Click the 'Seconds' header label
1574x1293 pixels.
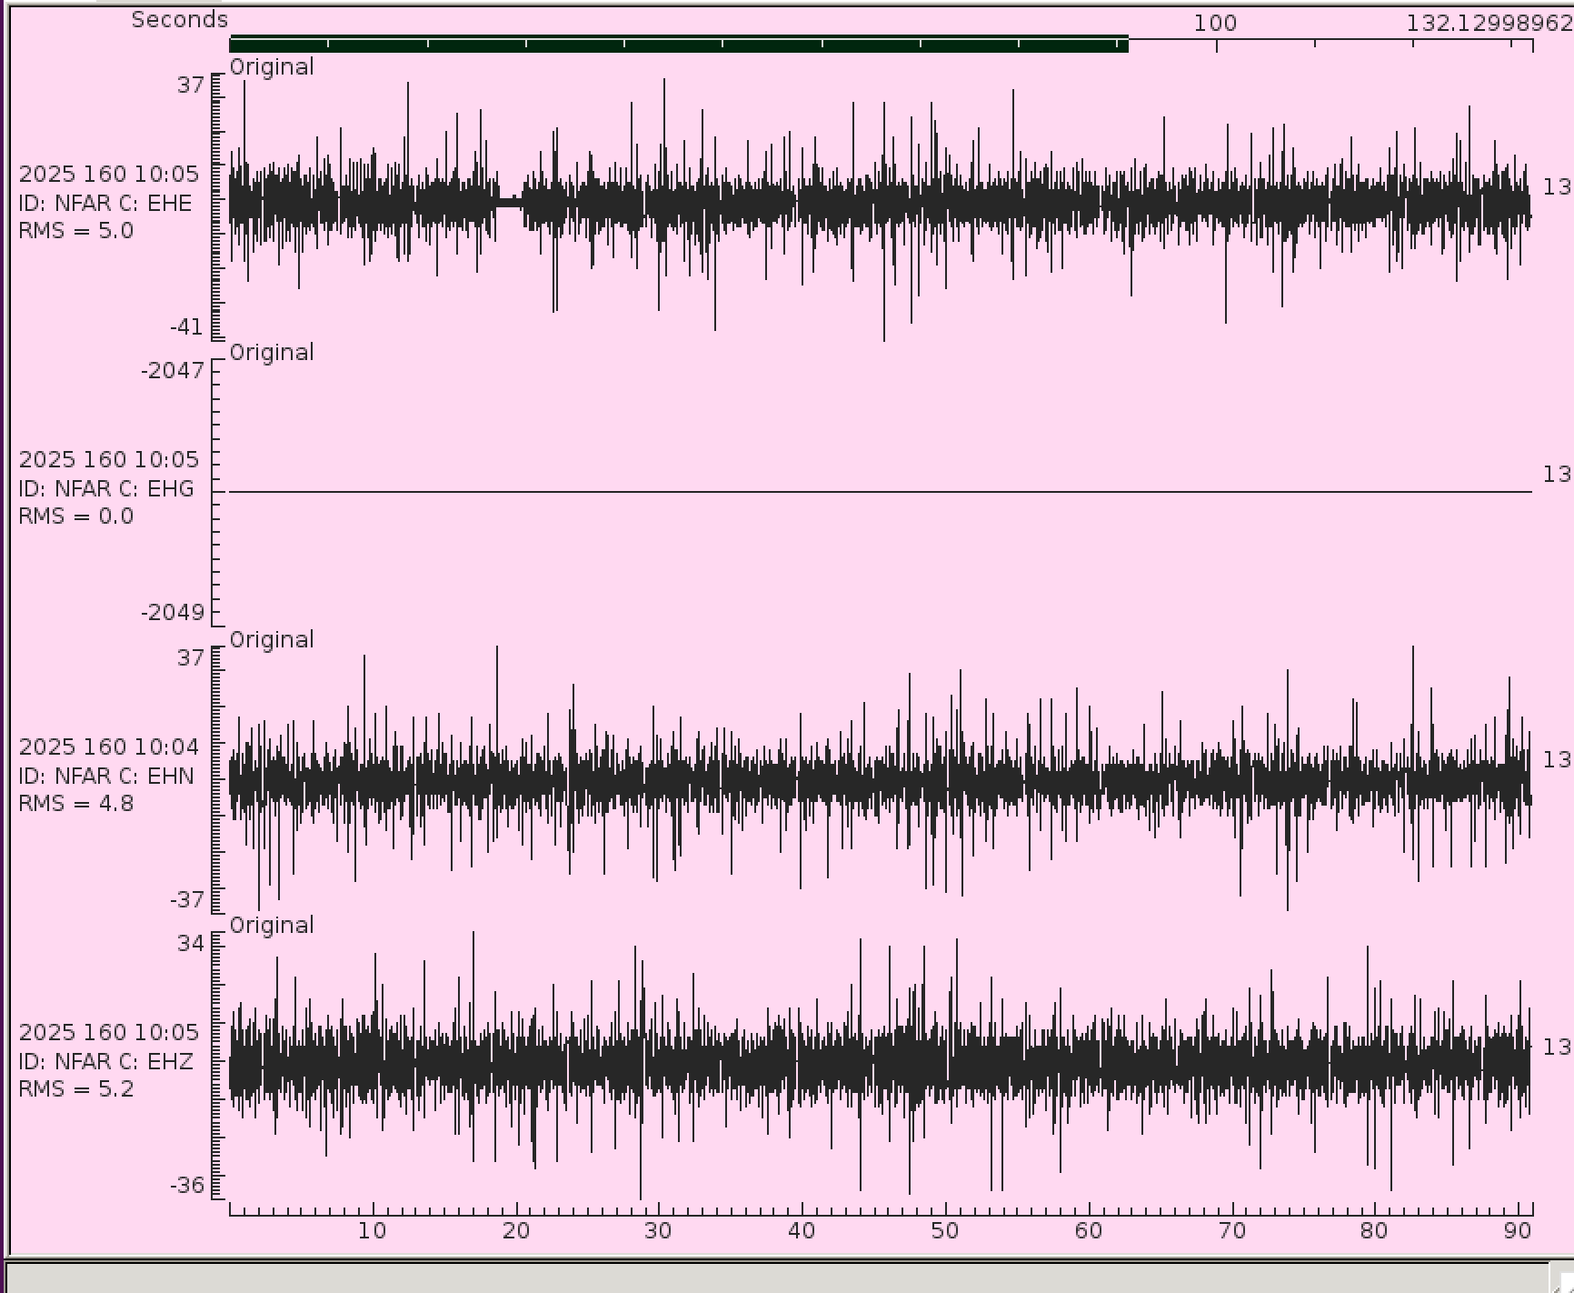[x=180, y=20]
